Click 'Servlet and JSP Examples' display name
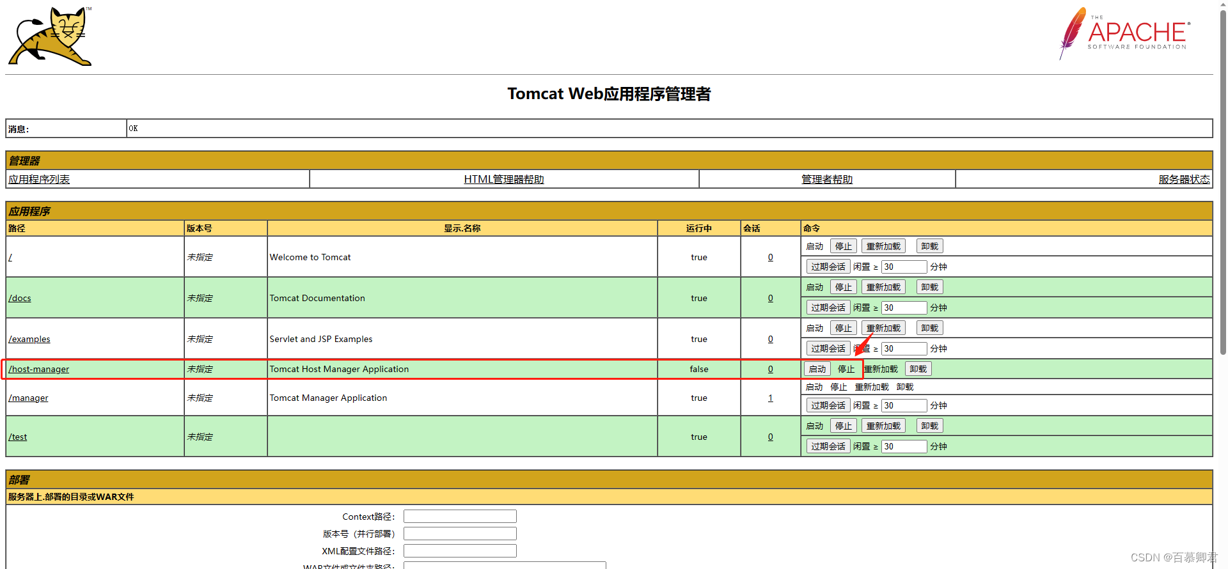 click(x=320, y=339)
